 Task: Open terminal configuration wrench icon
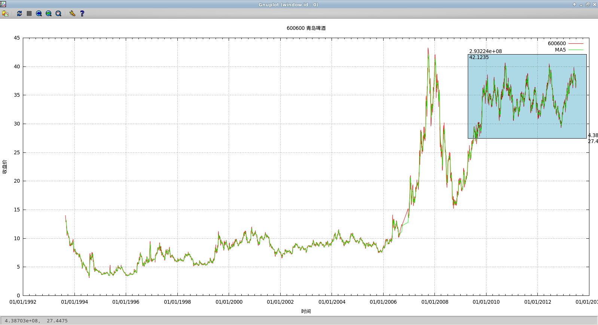coord(72,13)
